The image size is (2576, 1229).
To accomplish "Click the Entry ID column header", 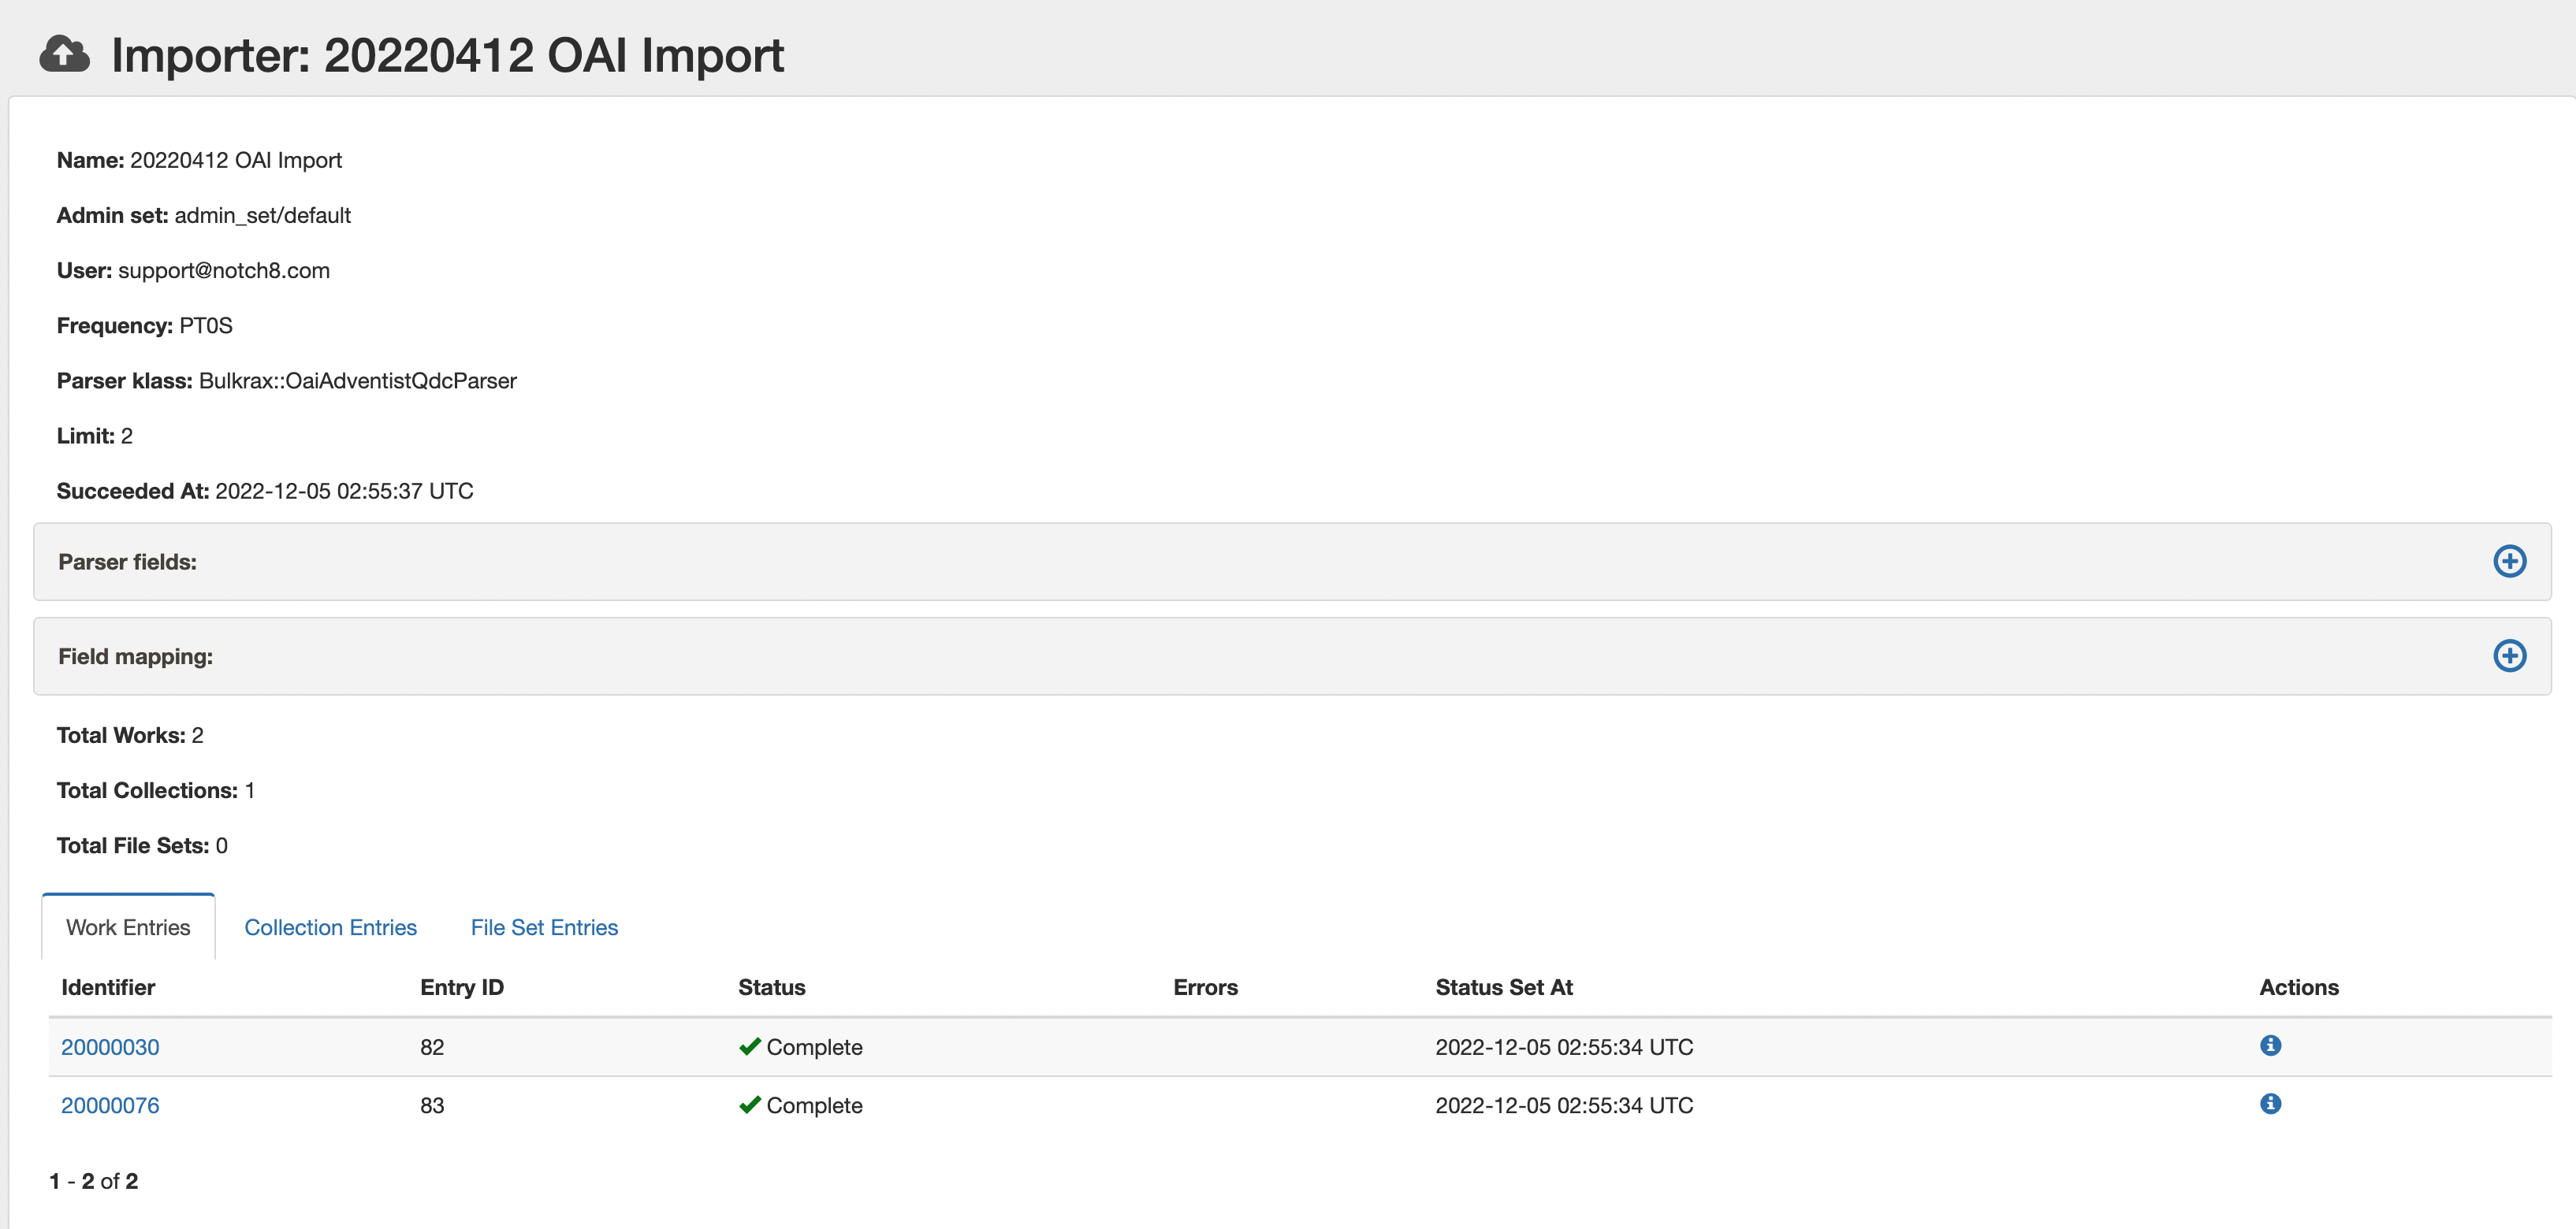I will [460, 987].
